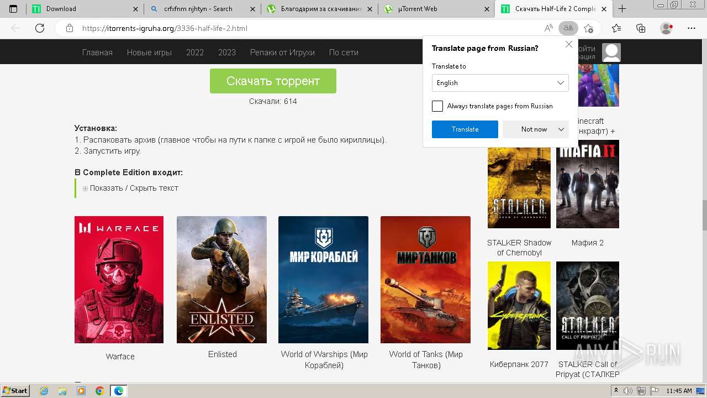The width and height of the screenshot is (707, 398).
Task: Open Settings and more menu
Action: pos(692,28)
